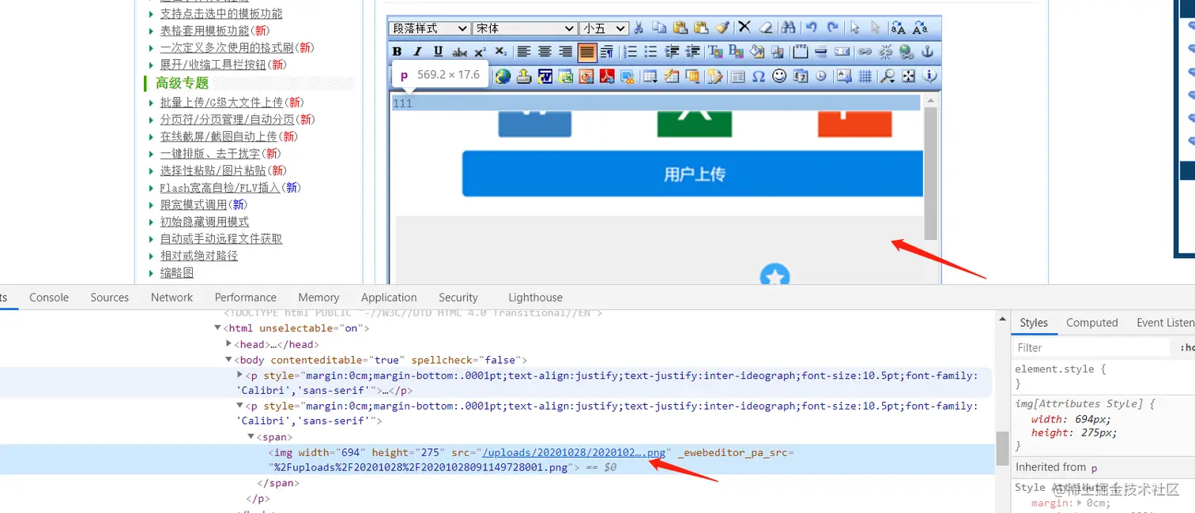
Task: Open the 小五 font size dropdown
Action: [604, 28]
